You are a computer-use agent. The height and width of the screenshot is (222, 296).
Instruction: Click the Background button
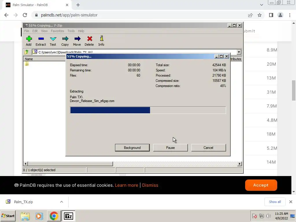pos(132,148)
